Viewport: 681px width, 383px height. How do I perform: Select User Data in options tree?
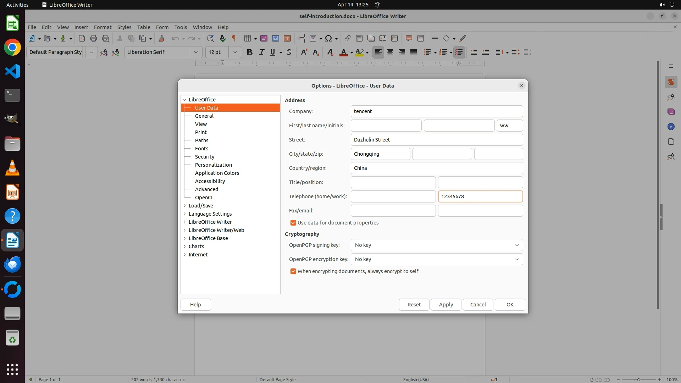tap(206, 108)
